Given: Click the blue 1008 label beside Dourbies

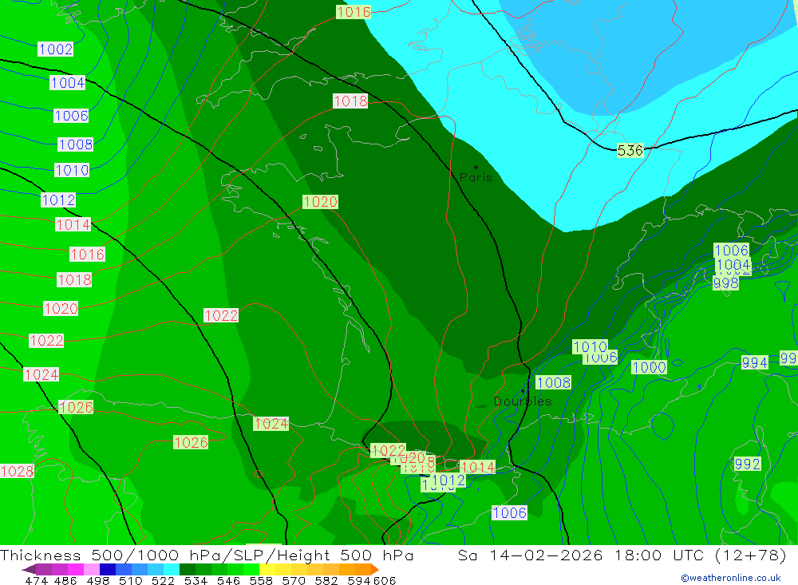Looking at the screenshot, I should [553, 382].
